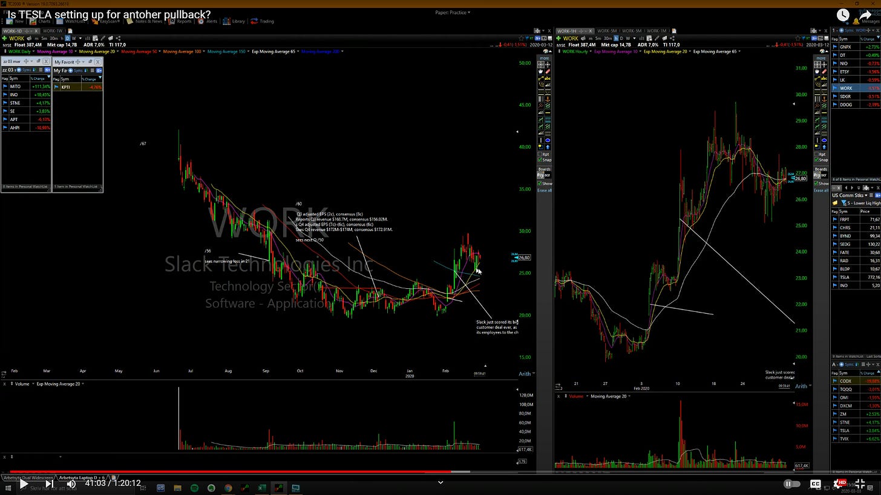Click green plus add icon beside WORK daily
The height and width of the screenshot is (495, 881).
[x=4, y=39]
